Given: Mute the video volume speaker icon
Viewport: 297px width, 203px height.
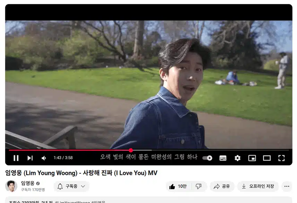Looking at the screenshot, I should 44,158.
